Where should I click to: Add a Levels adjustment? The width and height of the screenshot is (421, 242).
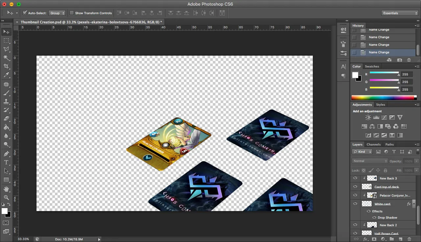coord(376,117)
